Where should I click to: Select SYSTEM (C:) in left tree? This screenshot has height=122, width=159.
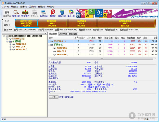[18, 39]
